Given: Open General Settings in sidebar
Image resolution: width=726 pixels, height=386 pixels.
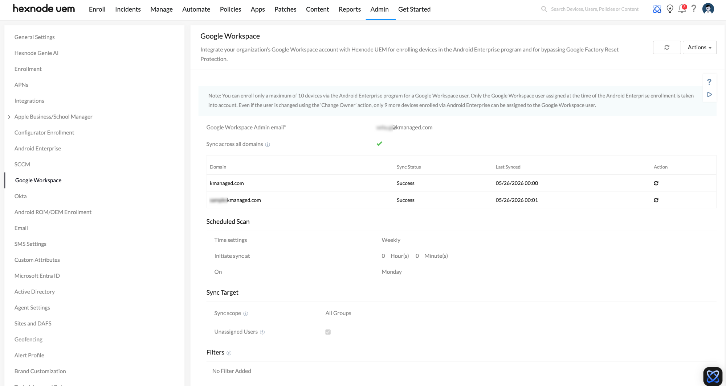Looking at the screenshot, I should point(34,37).
